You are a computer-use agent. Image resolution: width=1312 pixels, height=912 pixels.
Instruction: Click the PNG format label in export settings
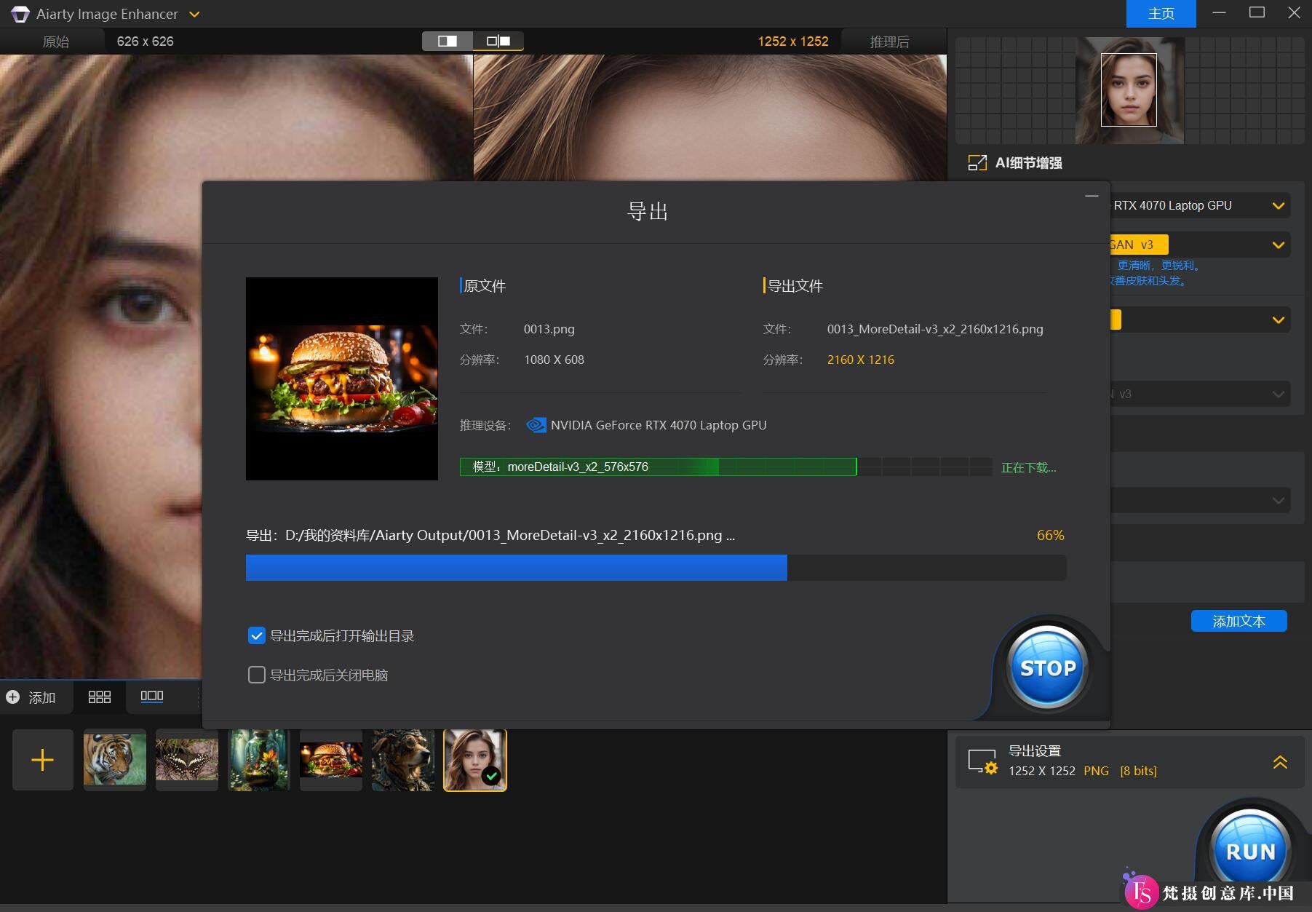click(1096, 771)
